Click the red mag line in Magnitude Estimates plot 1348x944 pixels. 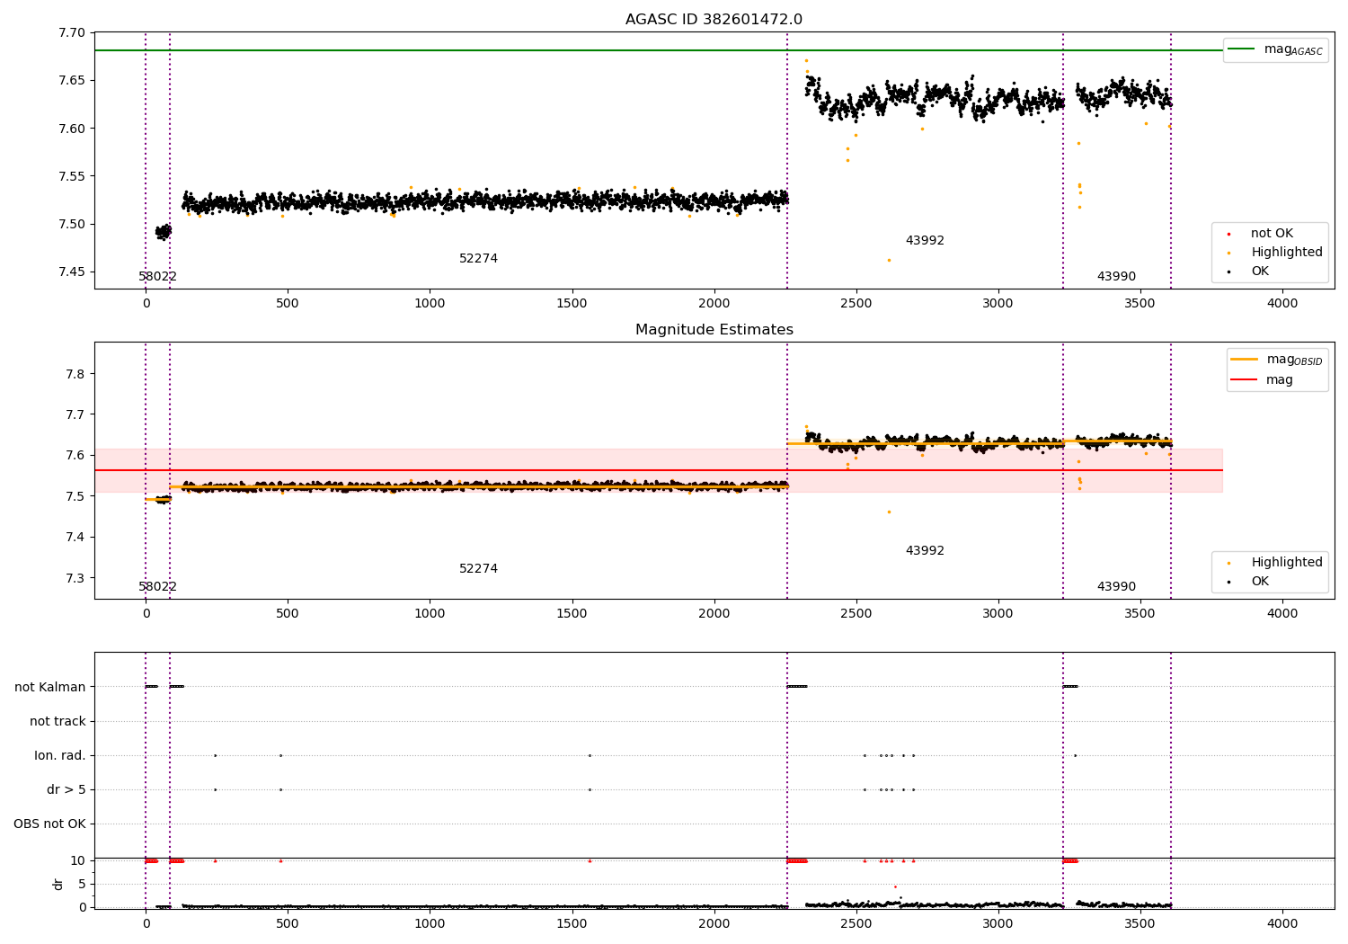[658, 470]
